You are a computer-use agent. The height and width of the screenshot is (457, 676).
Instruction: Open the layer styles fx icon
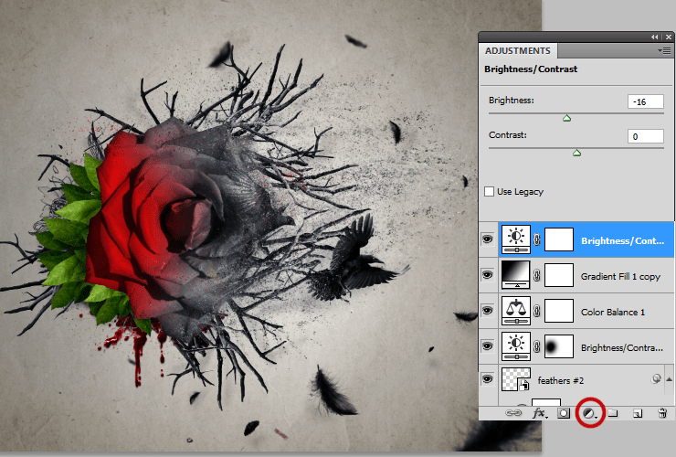(540, 413)
